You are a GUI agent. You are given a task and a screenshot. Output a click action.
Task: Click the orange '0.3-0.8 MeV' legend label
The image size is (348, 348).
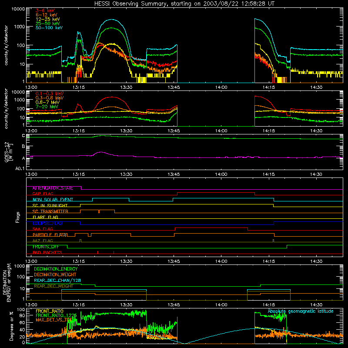[50, 98]
